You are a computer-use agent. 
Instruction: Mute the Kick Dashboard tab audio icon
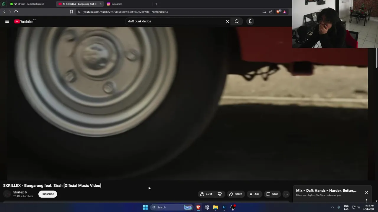(x=15, y=4)
